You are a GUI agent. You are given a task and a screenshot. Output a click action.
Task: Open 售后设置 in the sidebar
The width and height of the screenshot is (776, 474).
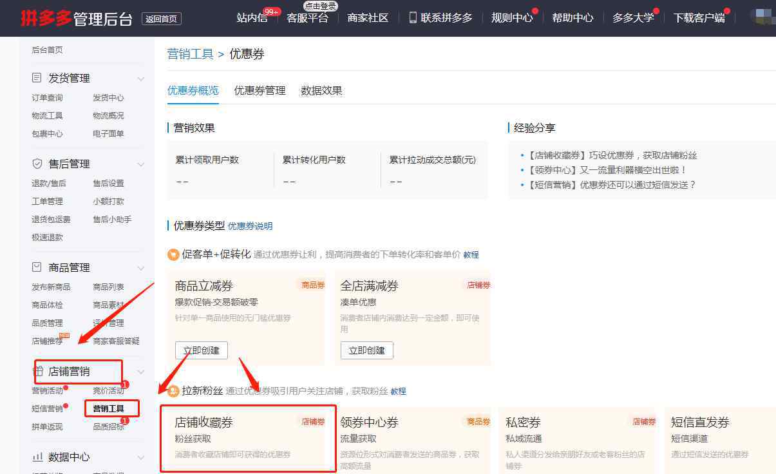(108, 184)
